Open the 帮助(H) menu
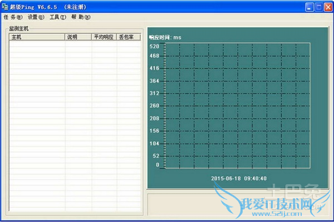Viewport: 334px width, 222px height. (x=81, y=17)
